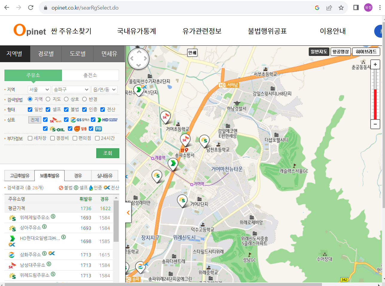
Task: Collapse the left search panel arrow
Action: 128,212
